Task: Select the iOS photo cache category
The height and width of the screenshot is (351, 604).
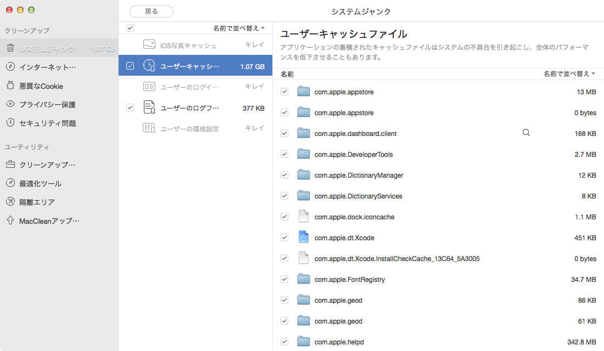Action: pyautogui.click(x=195, y=45)
